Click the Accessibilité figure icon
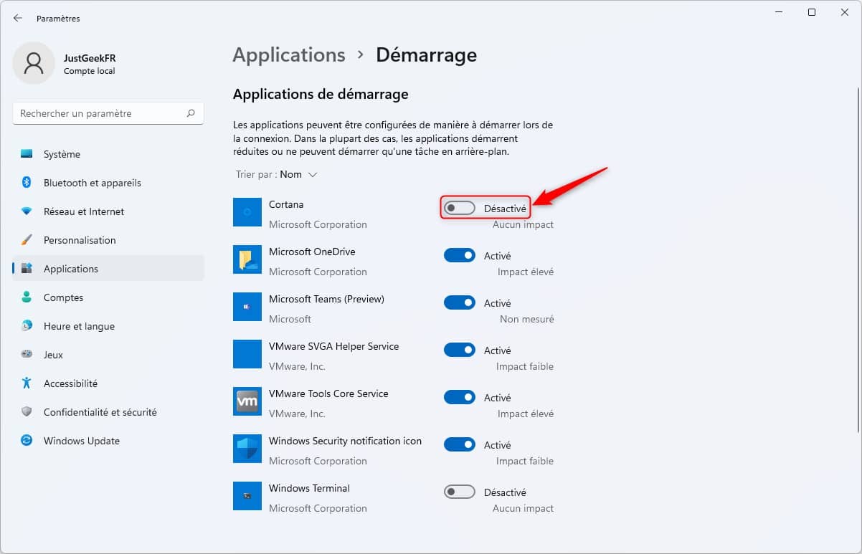 coord(27,383)
